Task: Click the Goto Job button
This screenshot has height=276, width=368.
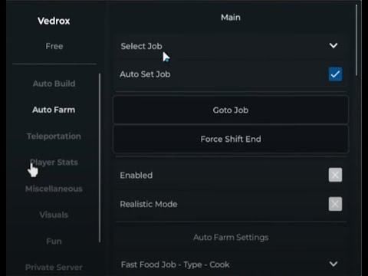Action: [x=231, y=110]
